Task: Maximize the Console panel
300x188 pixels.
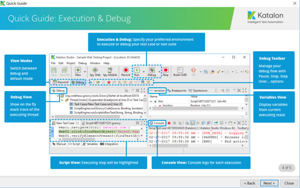Action: (x=245, y=123)
